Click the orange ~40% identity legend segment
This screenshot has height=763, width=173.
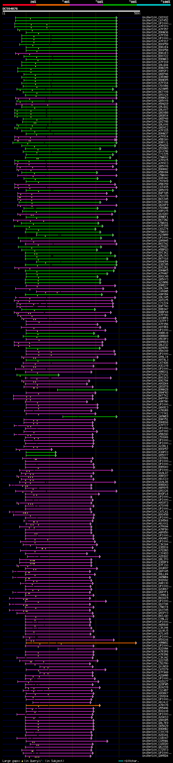(53, 5)
